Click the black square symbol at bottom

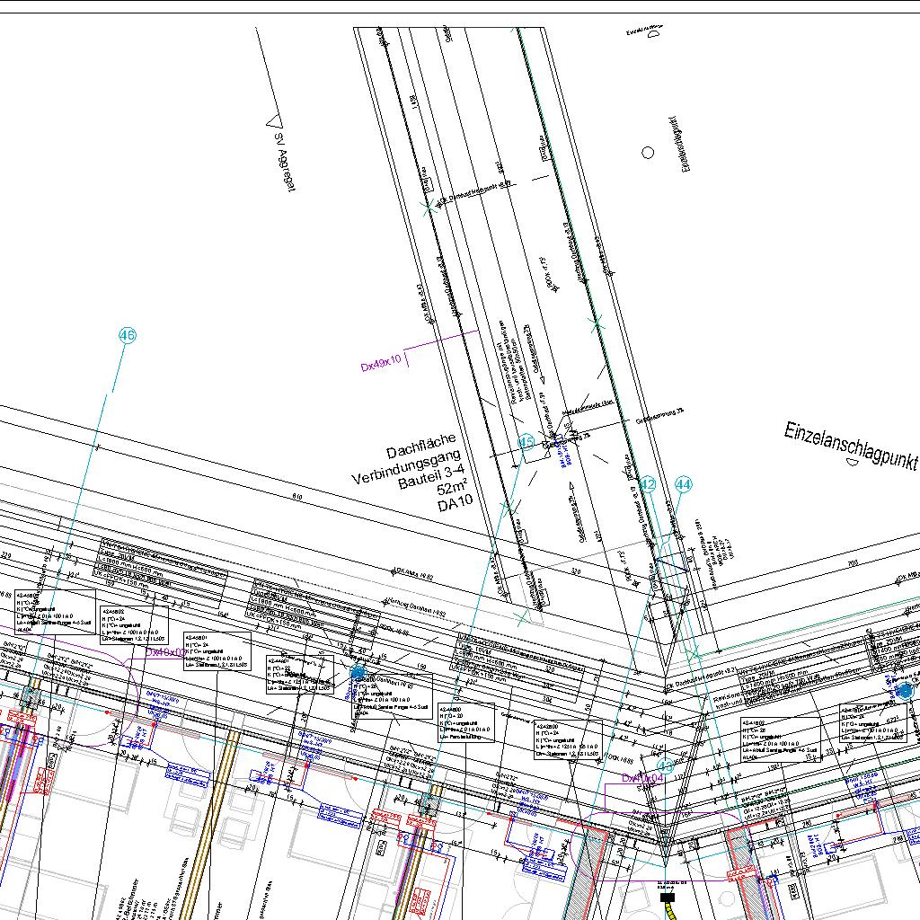(666, 897)
